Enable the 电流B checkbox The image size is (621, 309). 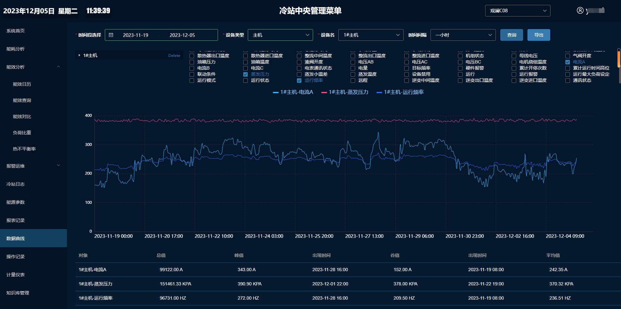click(x=191, y=68)
